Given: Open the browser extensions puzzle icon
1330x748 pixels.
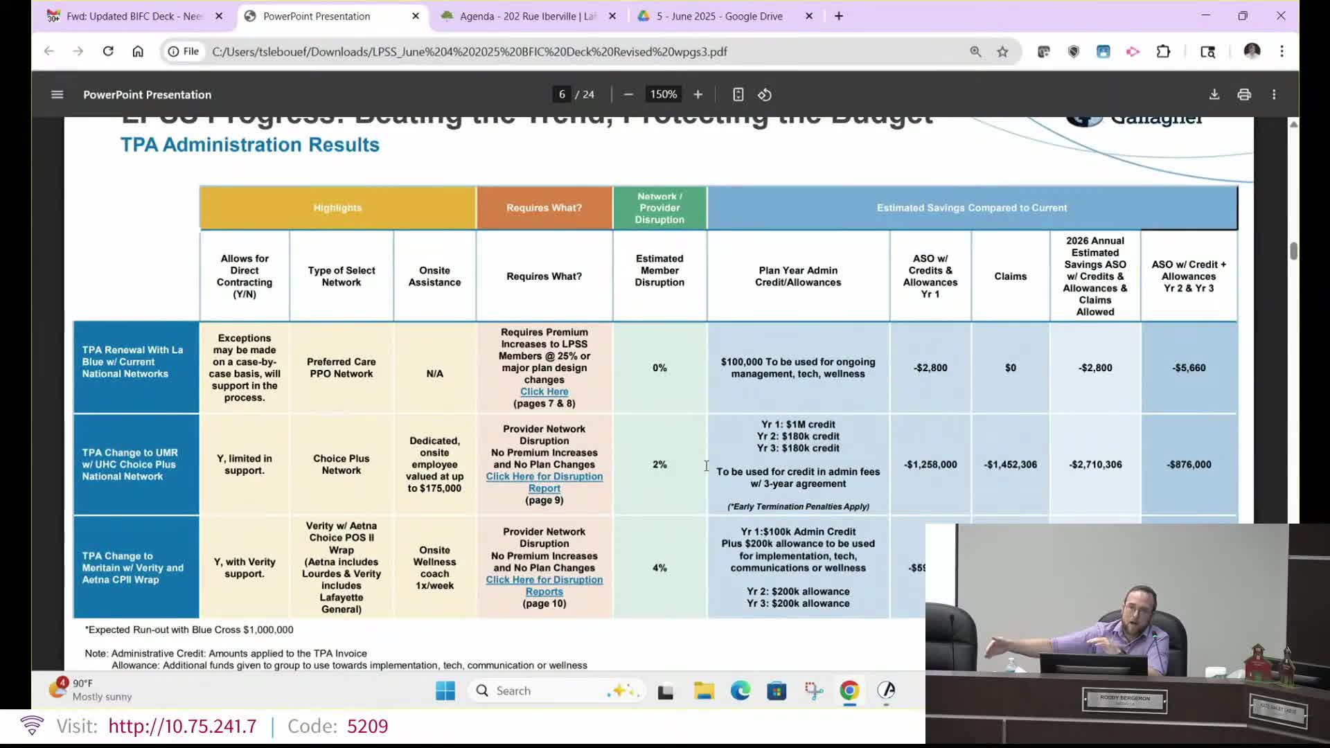Looking at the screenshot, I should (1163, 51).
